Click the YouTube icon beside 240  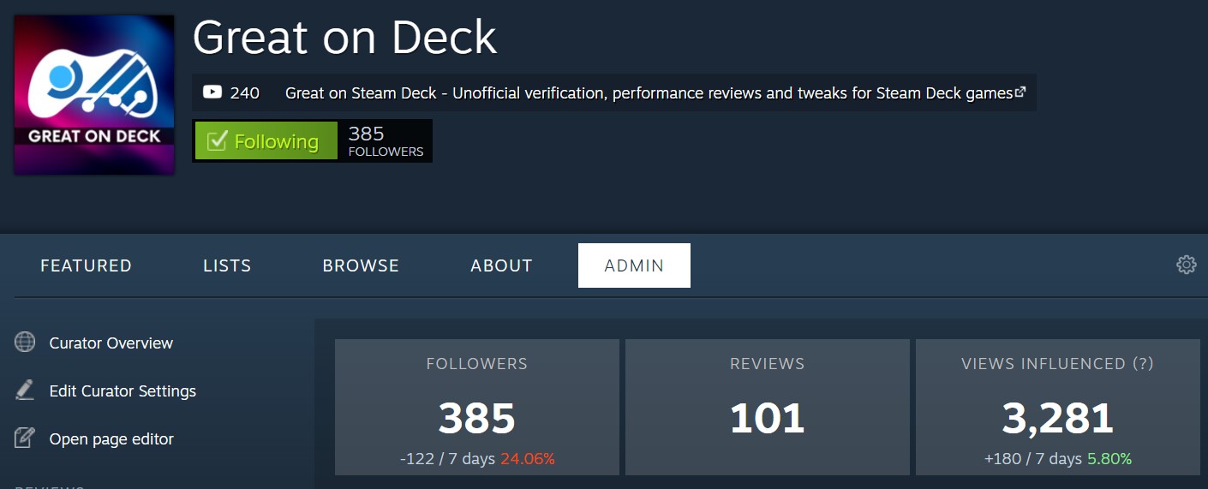(212, 92)
